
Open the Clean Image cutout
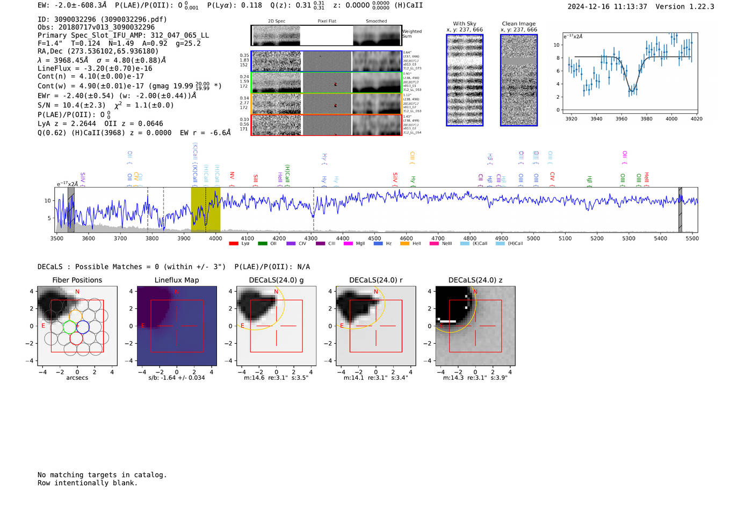pyautogui.click(x=519, y=80)
